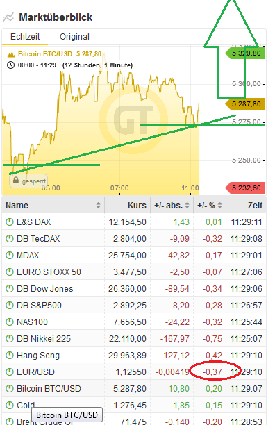
Task: Open the EUR/USD link
Action: pos(35,372)
